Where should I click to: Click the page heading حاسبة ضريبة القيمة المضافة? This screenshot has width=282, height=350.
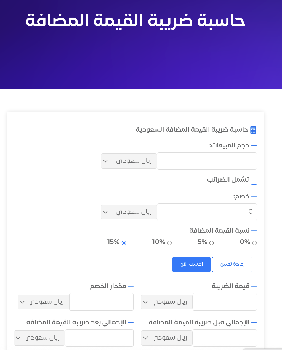pos(135,20)
